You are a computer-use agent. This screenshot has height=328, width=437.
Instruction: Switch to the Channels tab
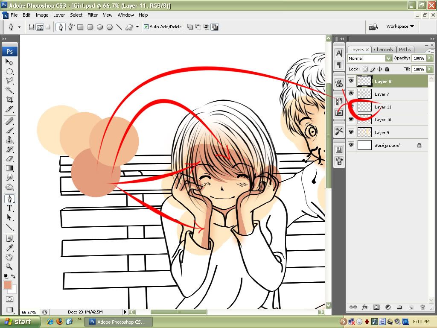click(383, 50)
